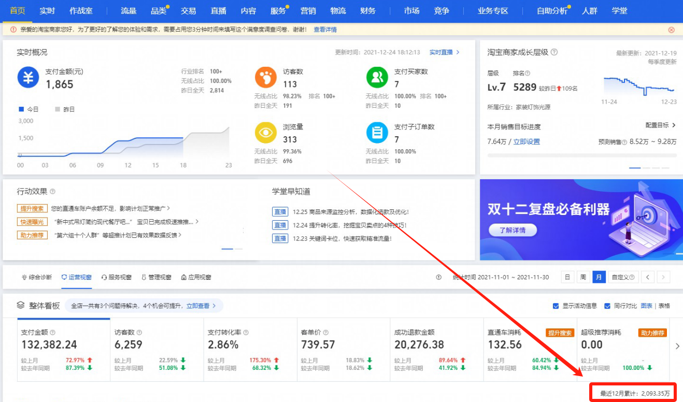The width and height of the screenshot is (683, 402).
Task: Toggle the 显示活动信息 checkbox
Action: [556, 306]
